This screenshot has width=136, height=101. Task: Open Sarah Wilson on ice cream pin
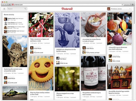(x=90, y=49)
